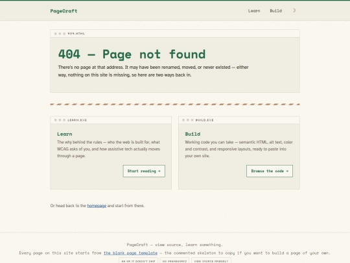Follow the homepage link
Screen dimensions: 350x263
coord(97,205)
